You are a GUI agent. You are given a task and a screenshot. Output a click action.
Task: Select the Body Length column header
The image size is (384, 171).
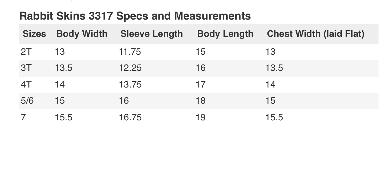(x=225, y=34)
